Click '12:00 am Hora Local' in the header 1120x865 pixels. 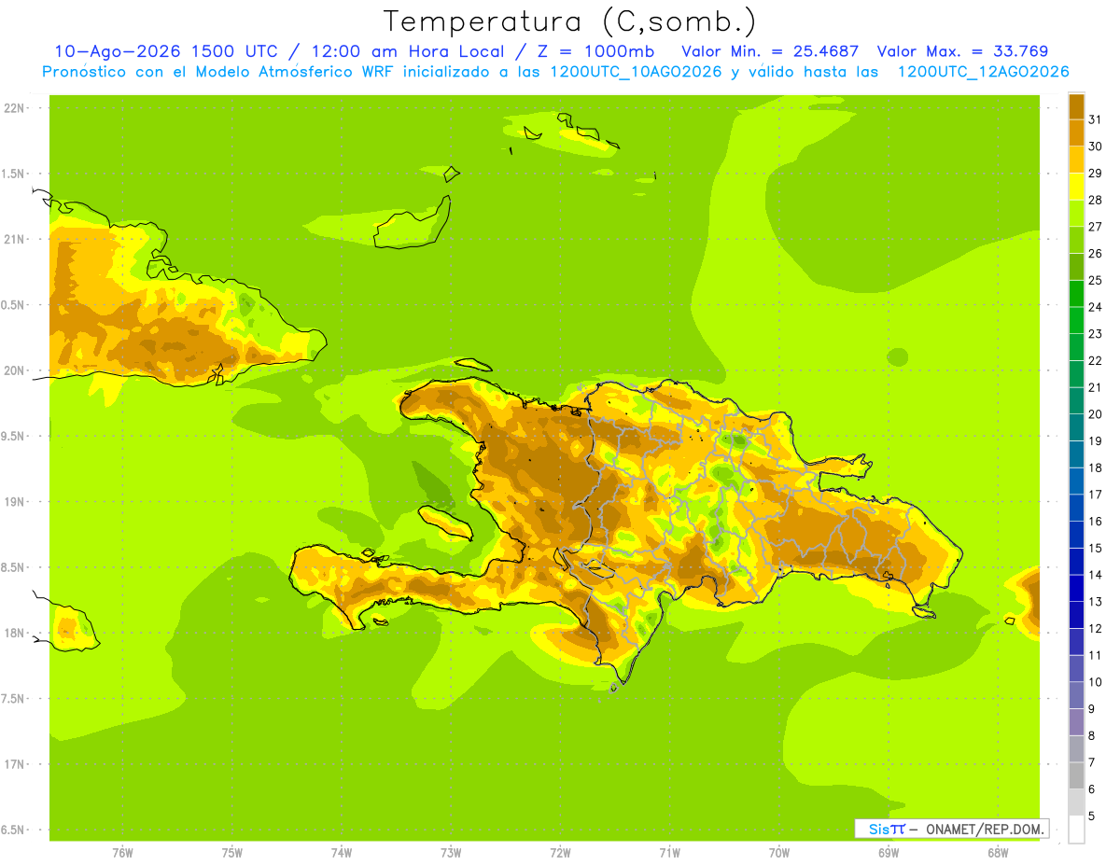pos(409,51)
